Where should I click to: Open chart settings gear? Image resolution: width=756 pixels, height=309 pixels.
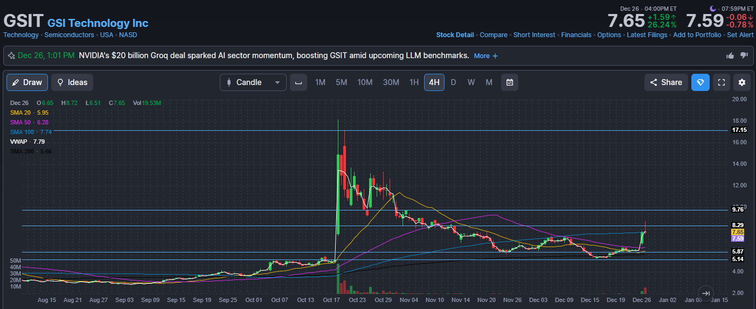(742, 82)
